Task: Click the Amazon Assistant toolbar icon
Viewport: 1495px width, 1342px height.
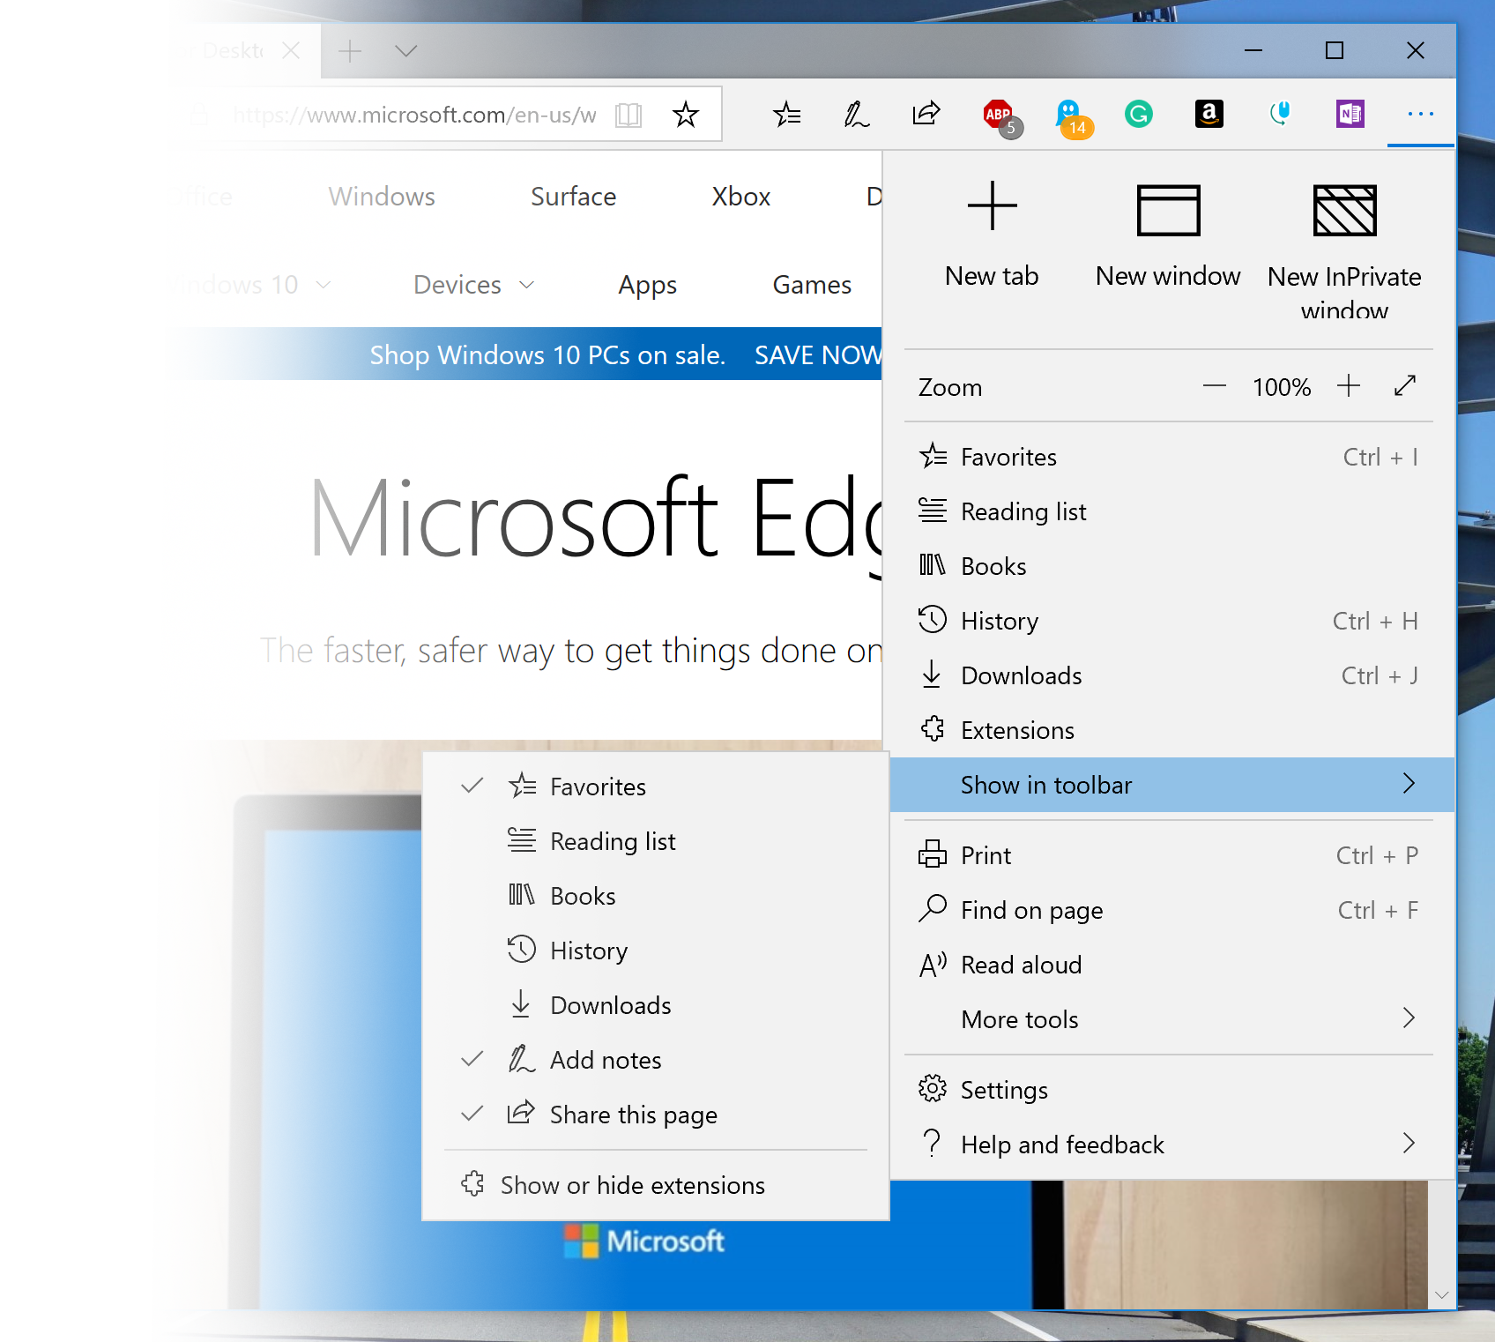Action: [1209, 115]
